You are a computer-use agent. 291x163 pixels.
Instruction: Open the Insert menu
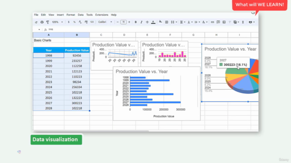pyautogui.click(x=60, y=15)
